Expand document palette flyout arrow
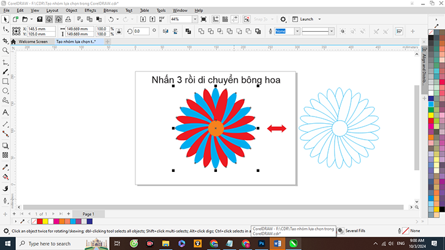Image resolution: width=445 pixels, height=250 pixels. [16, 221]
